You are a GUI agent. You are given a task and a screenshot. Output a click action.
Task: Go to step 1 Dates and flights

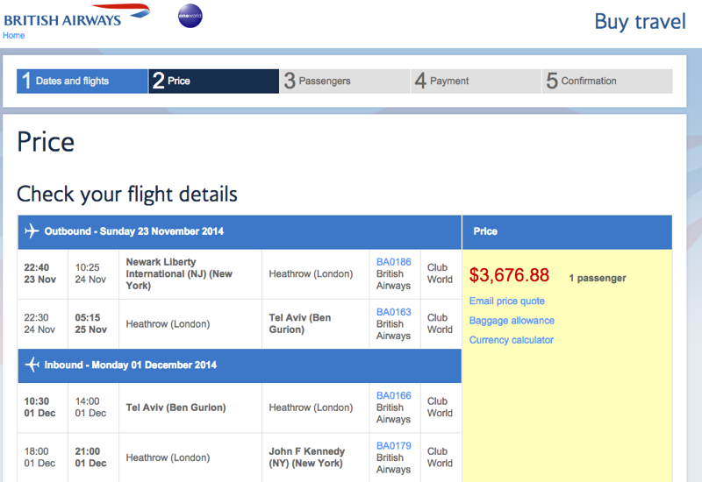pyautogui.click(x=82, y=81)
